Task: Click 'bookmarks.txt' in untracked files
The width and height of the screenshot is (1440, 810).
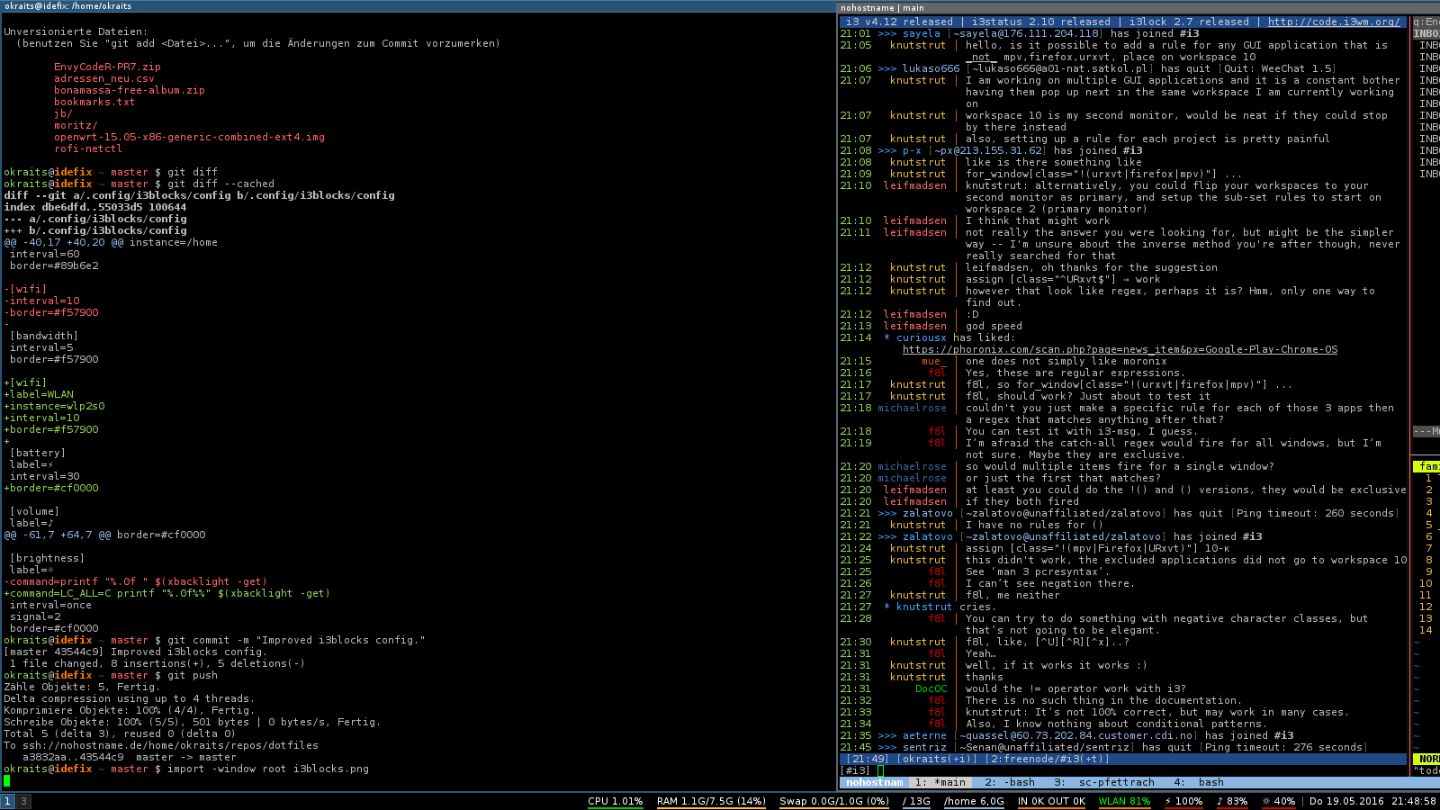Action: 94,102
